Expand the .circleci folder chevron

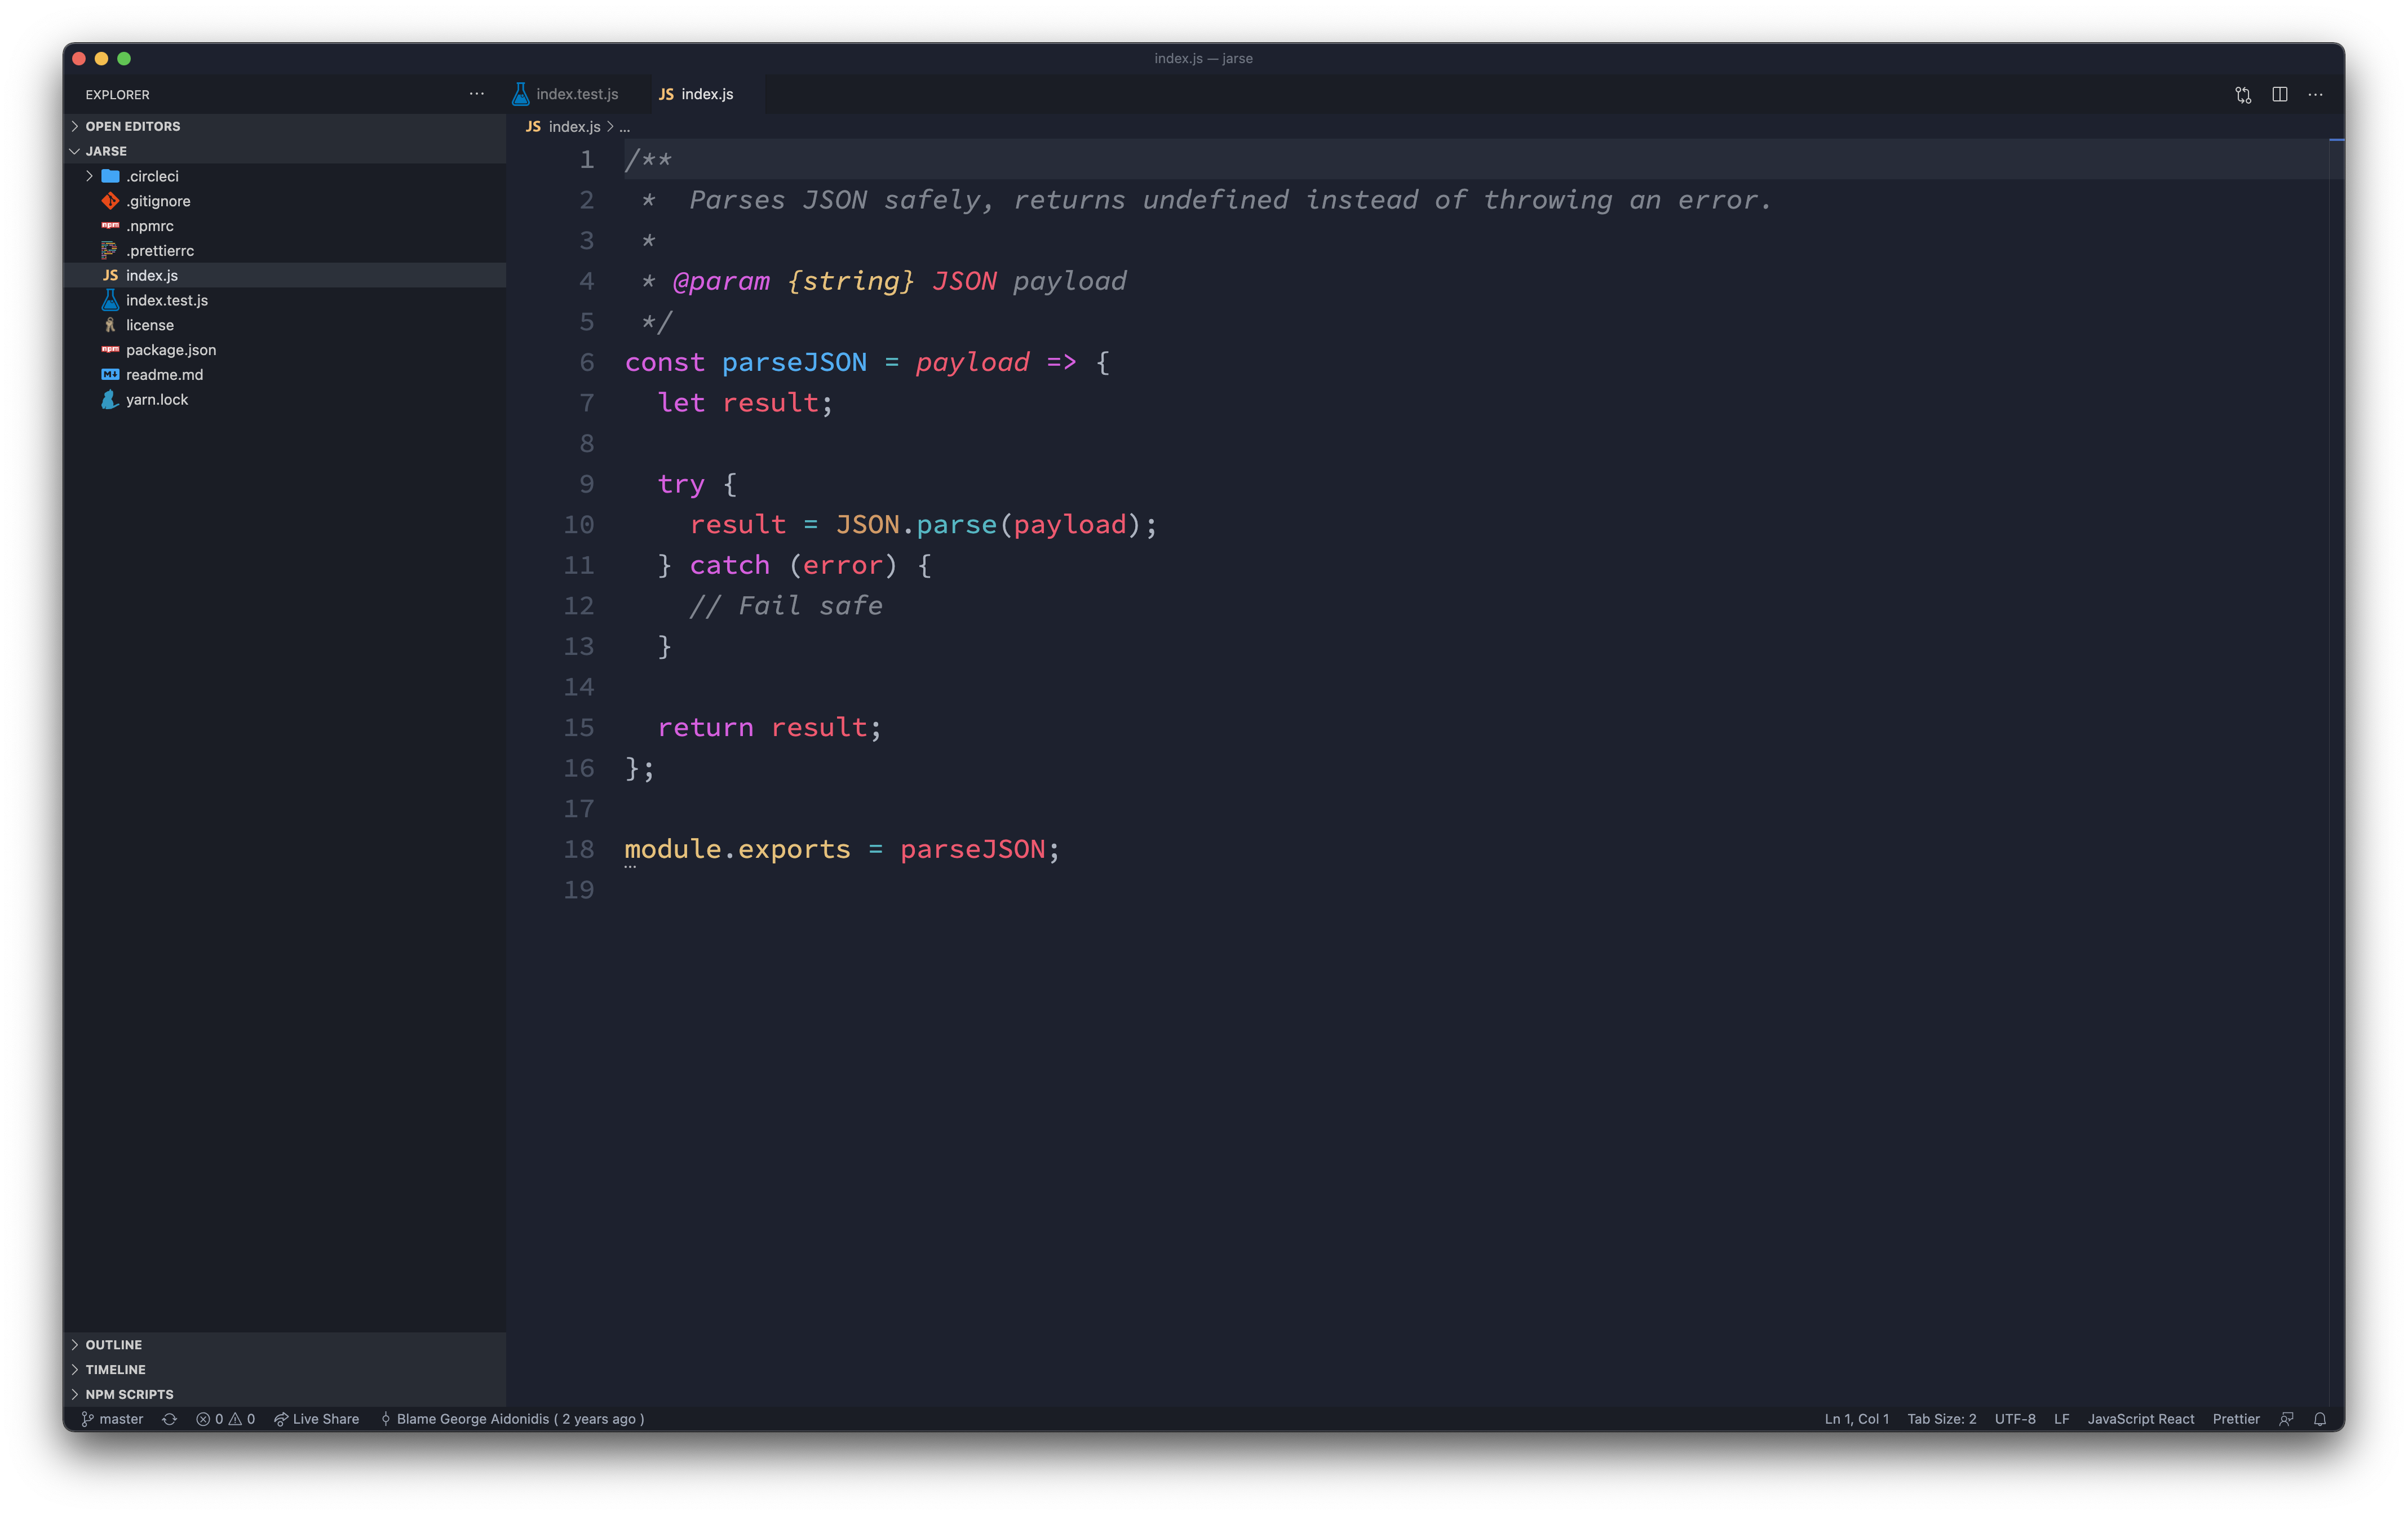tap(89, 176)
